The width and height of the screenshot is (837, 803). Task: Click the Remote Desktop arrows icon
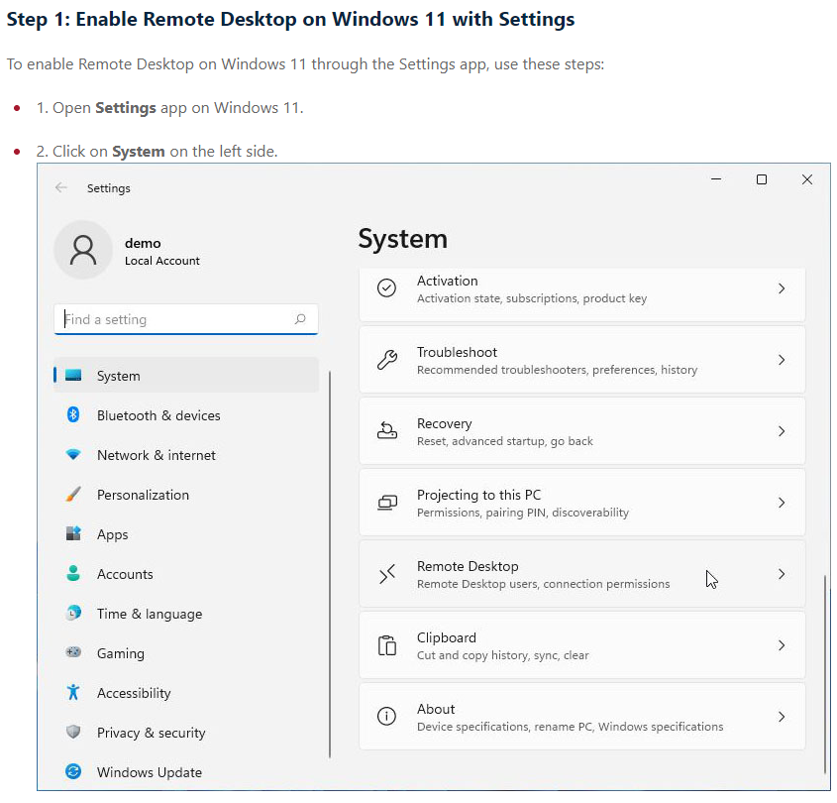[x=387, y=574]
